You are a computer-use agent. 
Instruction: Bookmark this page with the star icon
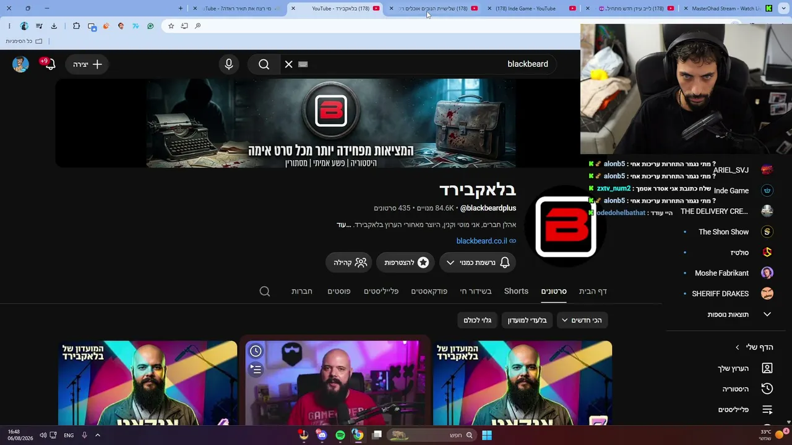(171, 26)
